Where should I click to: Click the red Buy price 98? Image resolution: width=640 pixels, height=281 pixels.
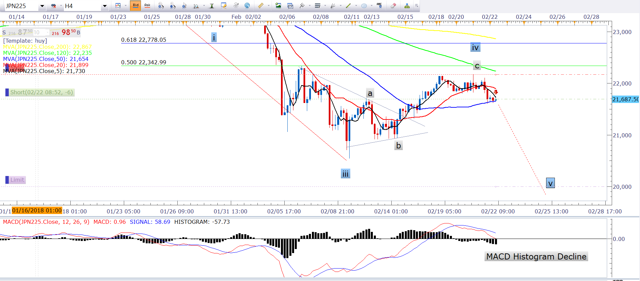tap(66, 32)
